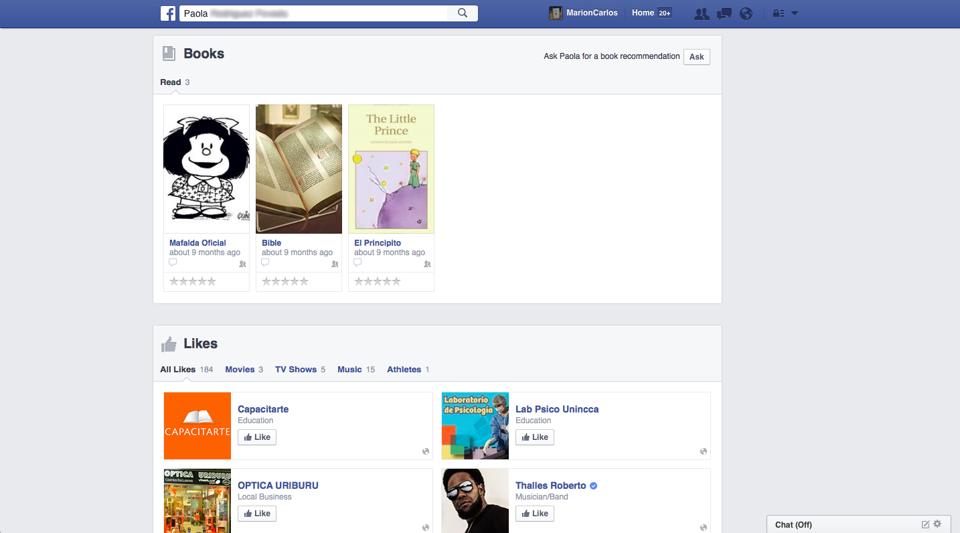Screen dimensions: 960x533
Task: Open the Mafalda Oficial cover thumbnail
Action: click(206, 169)
